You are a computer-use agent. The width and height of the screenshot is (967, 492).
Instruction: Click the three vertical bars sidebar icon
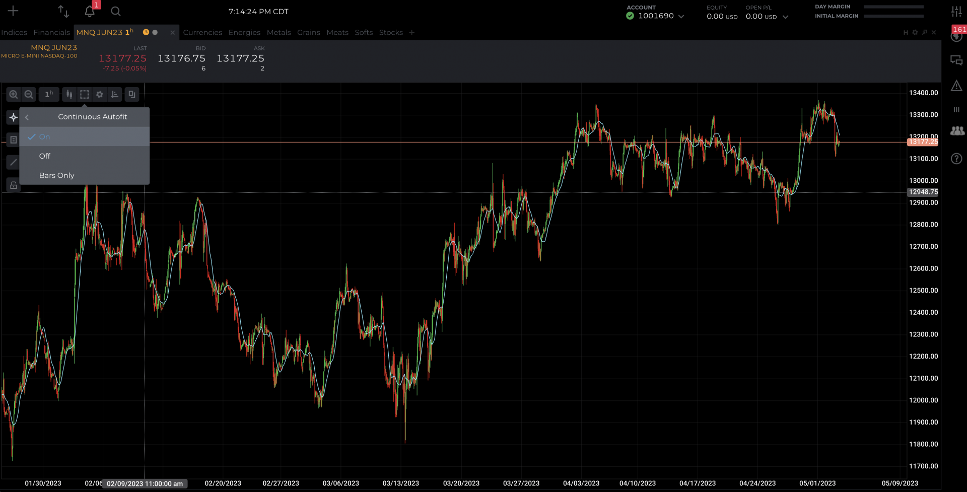[956, 109]
